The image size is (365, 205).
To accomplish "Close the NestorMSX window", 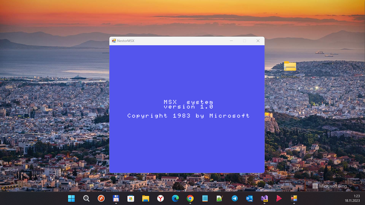I will point(258,41).
